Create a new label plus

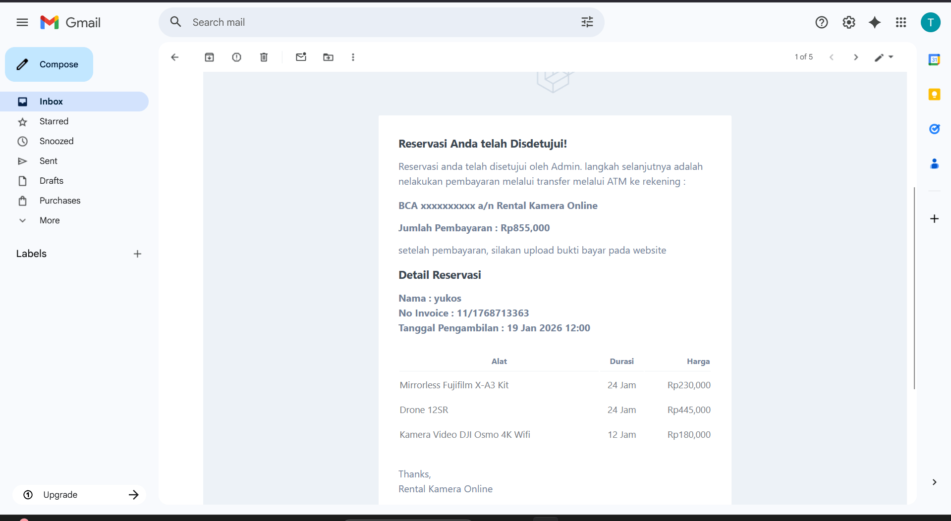pos(137,254)
